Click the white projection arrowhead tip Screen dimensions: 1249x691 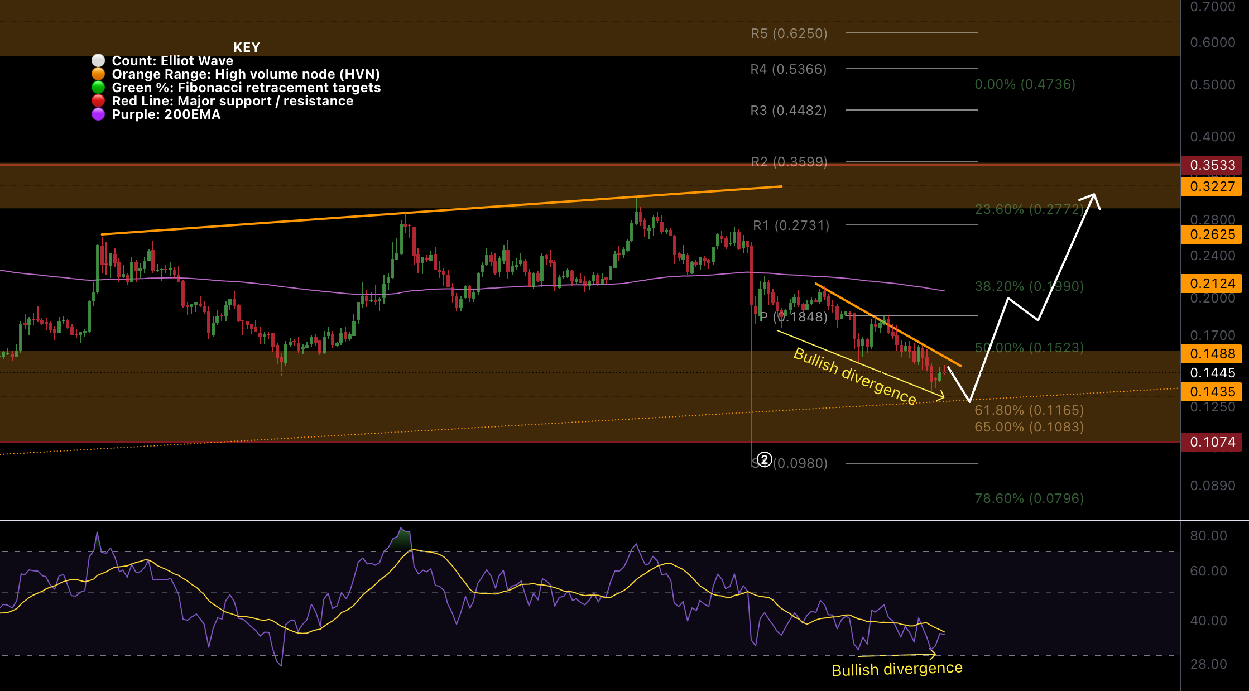click(1094, 195)
